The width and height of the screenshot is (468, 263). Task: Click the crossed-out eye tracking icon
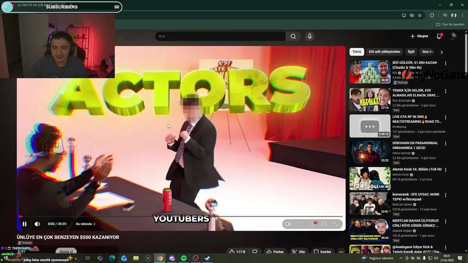412,15
